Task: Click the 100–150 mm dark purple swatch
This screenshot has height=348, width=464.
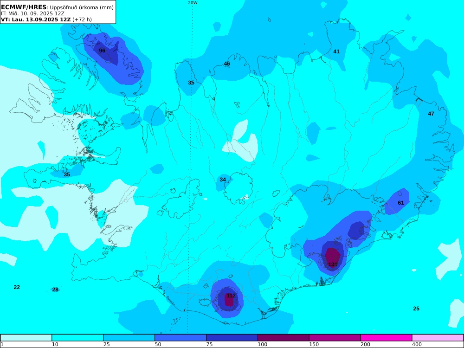Action: click(284, 338)
